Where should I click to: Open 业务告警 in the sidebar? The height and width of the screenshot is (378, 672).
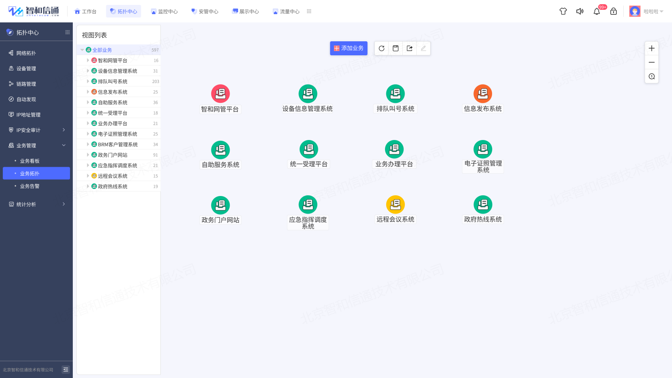(30, 186)
